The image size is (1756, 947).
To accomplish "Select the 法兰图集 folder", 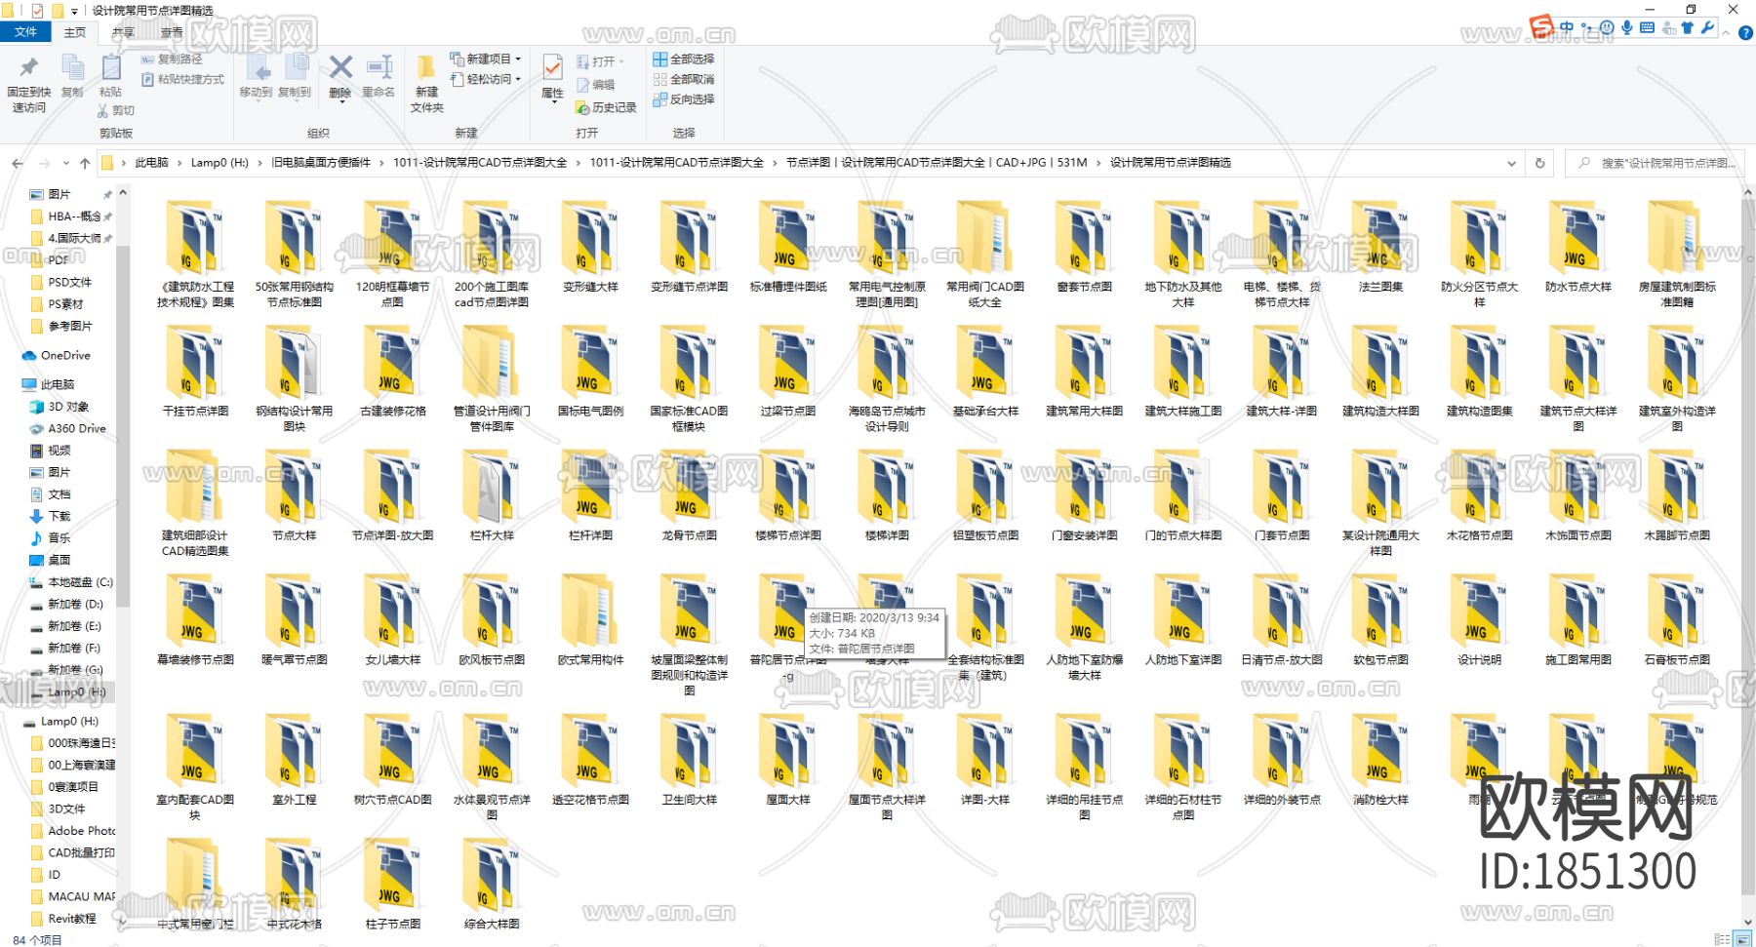I will tap(1380, 247).
